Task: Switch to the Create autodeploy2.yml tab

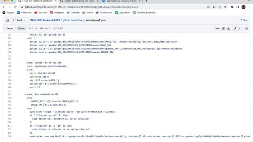Action: 79,1
